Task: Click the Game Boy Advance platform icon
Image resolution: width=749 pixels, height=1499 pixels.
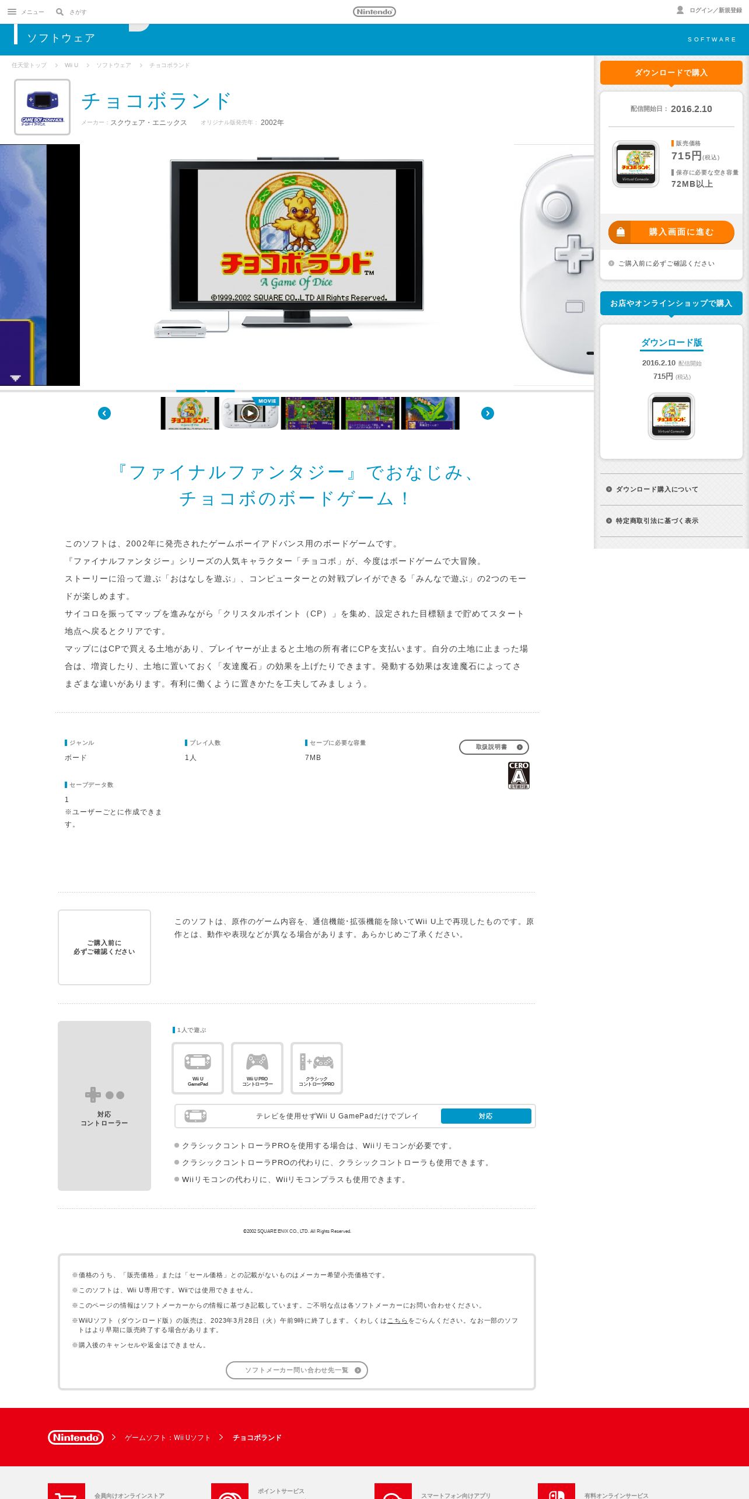Action: point(43,107)
